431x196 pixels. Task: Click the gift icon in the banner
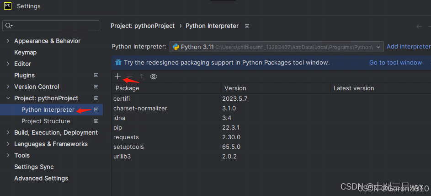(118, 62)
